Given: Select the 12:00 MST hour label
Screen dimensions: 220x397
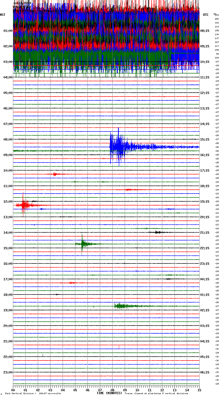Looking at the screenshot, I should pyautogui.click(x=8, y=202).
